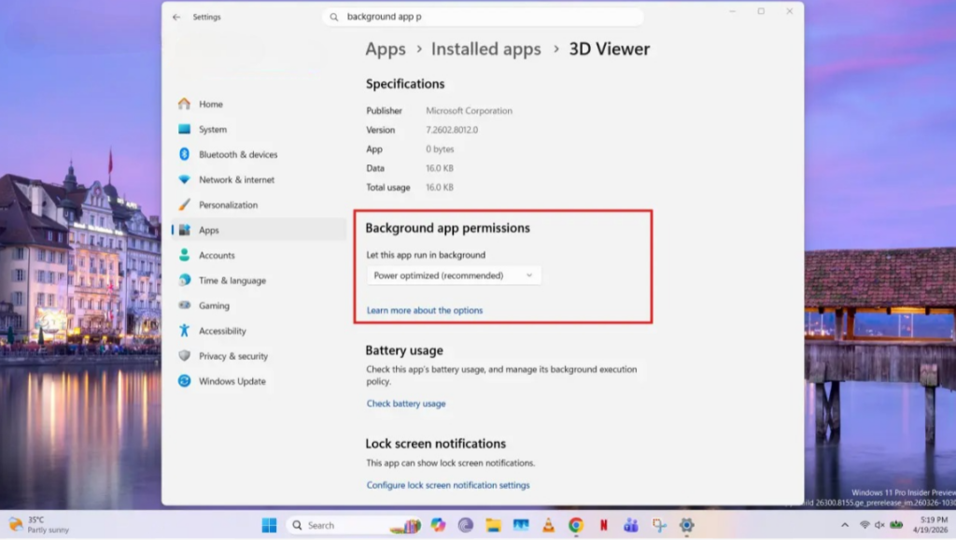
Task: Show hidden icons in system tray
Action: click(x=844, y=525)
